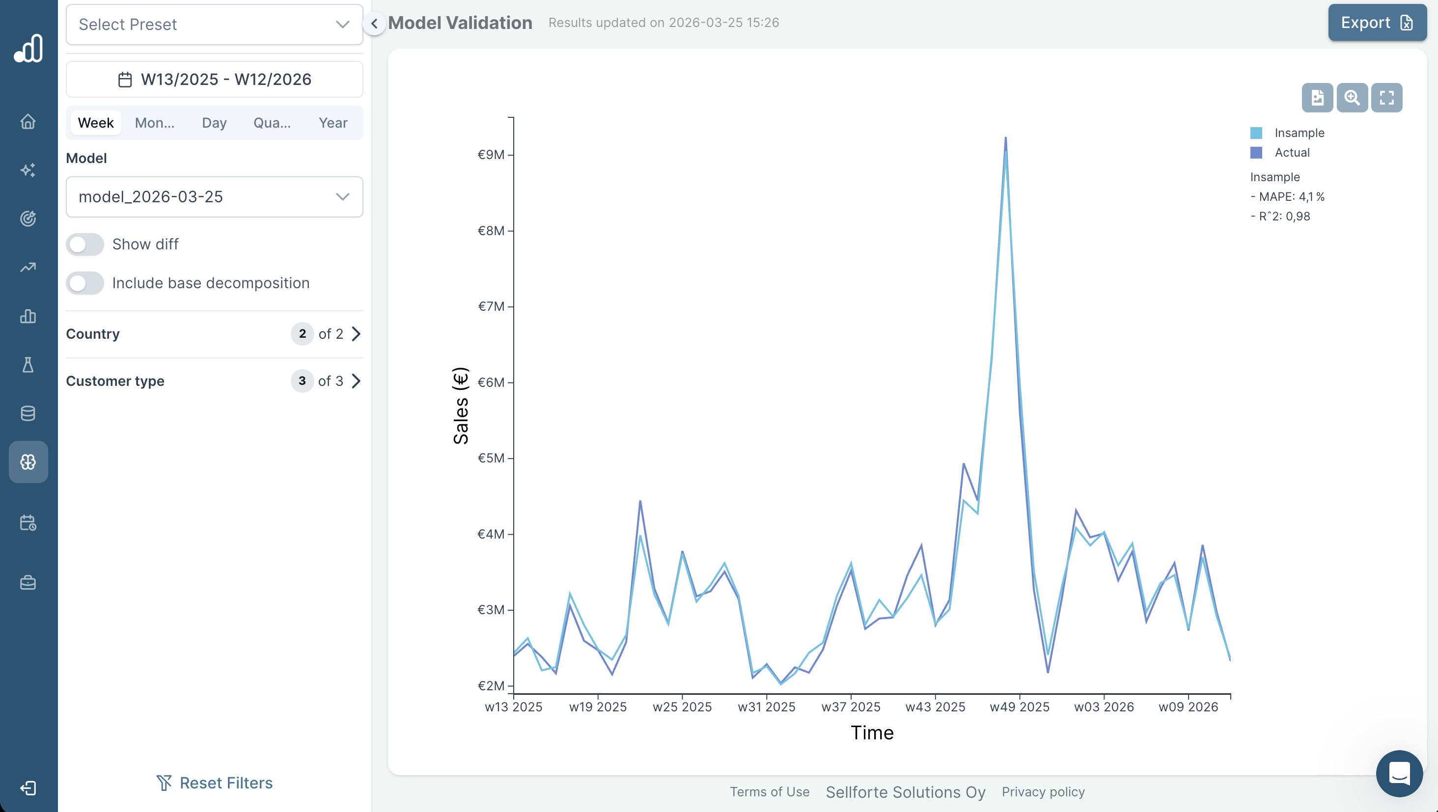This screenshot has width=1438, height=812.
Task: Click the target goals sidebar icon
Action: click(x=28, y=218)
